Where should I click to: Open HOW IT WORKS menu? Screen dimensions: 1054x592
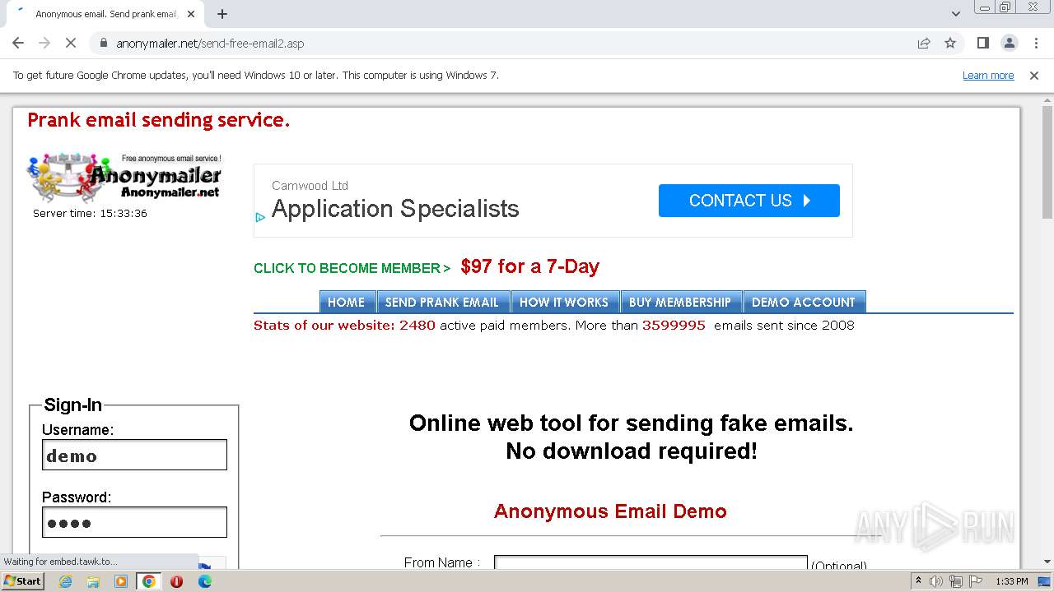pyautogui.click(x=564, y=302)
